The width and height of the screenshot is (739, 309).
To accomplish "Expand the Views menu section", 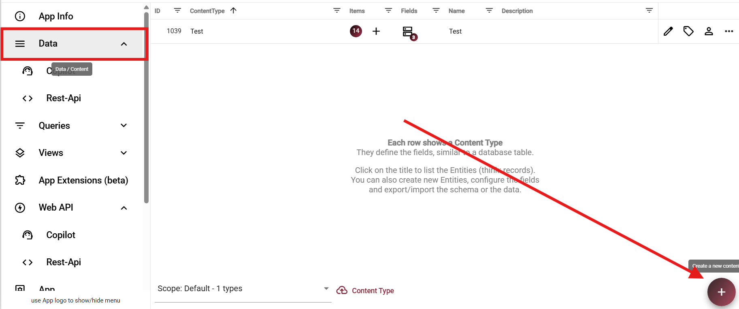I will [124, 153].
